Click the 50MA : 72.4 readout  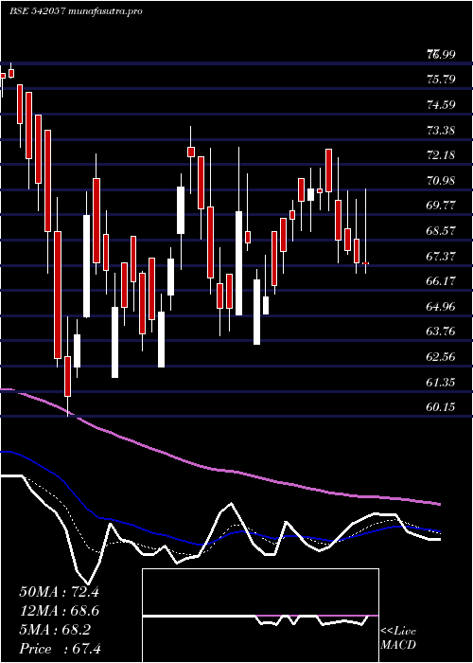[59, 592]
